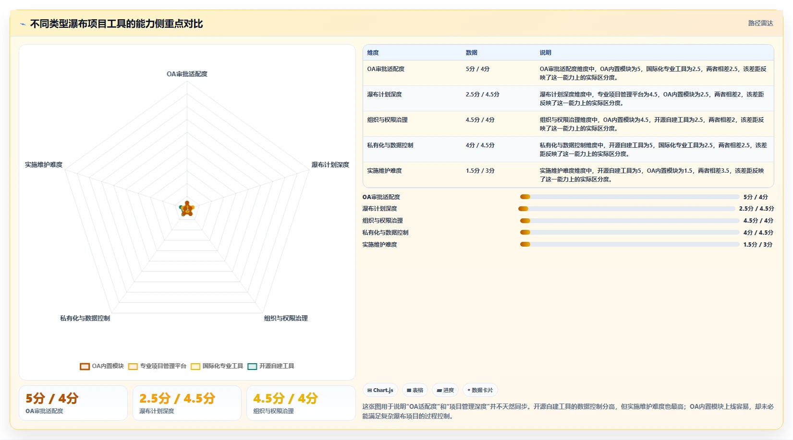793x440 pixels.
Task: Select table cell OA审批适配度 in 维度 column
Action: [x=386, y=69]
